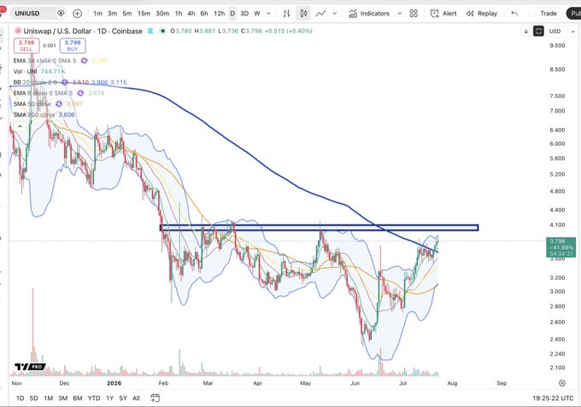581x407 pixels.
Task: Open the USD currency dropdown
Action: click(561, 32)
